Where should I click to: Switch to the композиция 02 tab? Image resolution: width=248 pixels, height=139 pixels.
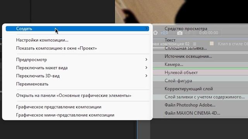[171, 44]
